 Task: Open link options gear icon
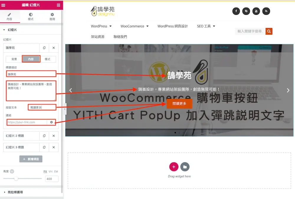[51, 122]
